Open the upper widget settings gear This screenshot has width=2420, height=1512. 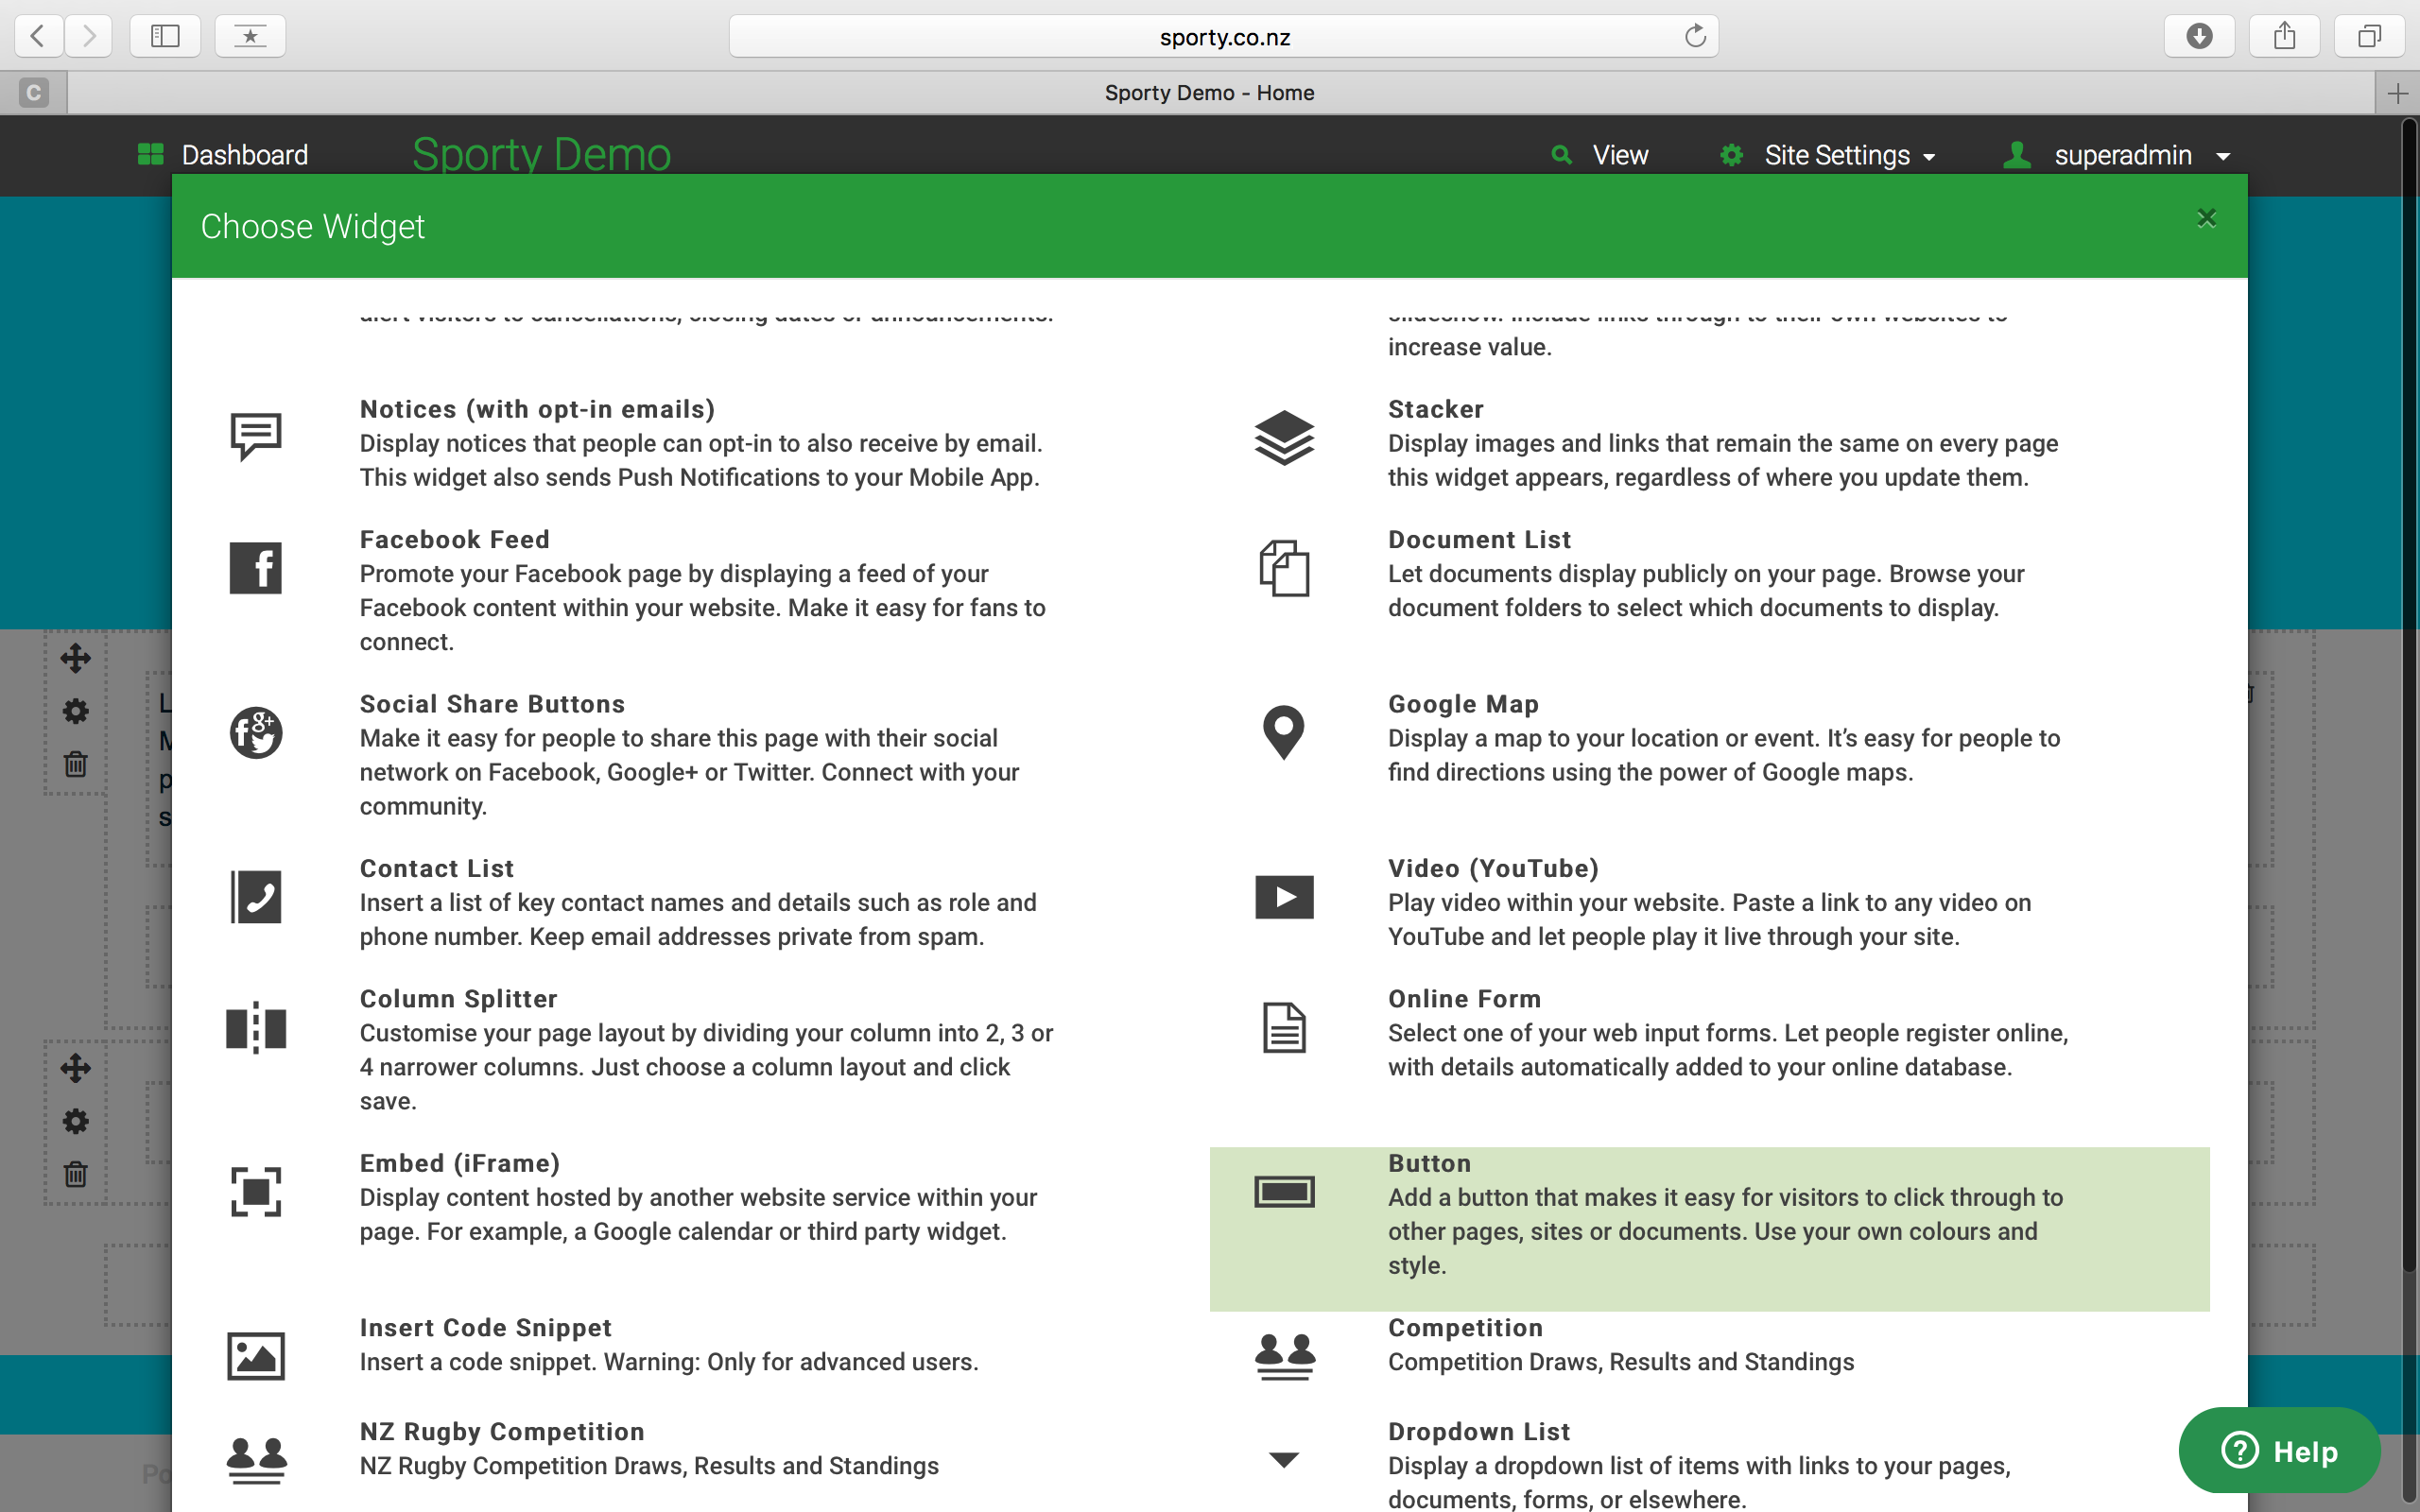[x=75, y=711]
